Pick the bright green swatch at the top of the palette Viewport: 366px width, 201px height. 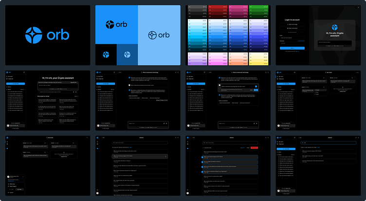point(258,7)
